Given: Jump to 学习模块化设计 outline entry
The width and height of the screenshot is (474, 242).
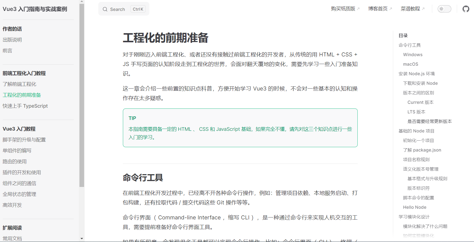Looking at the screenshot, I should coord(414,217).
